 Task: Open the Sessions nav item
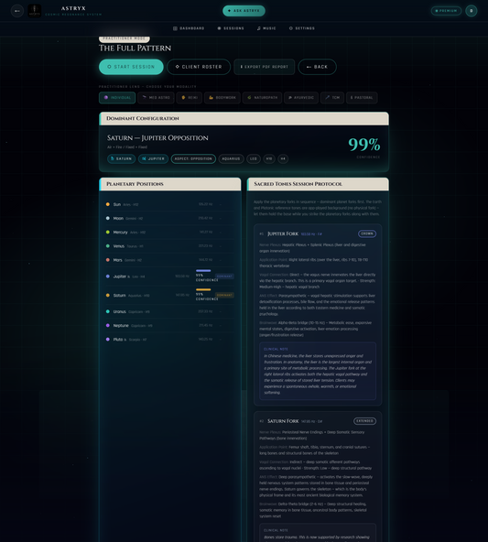click(231, 28)
